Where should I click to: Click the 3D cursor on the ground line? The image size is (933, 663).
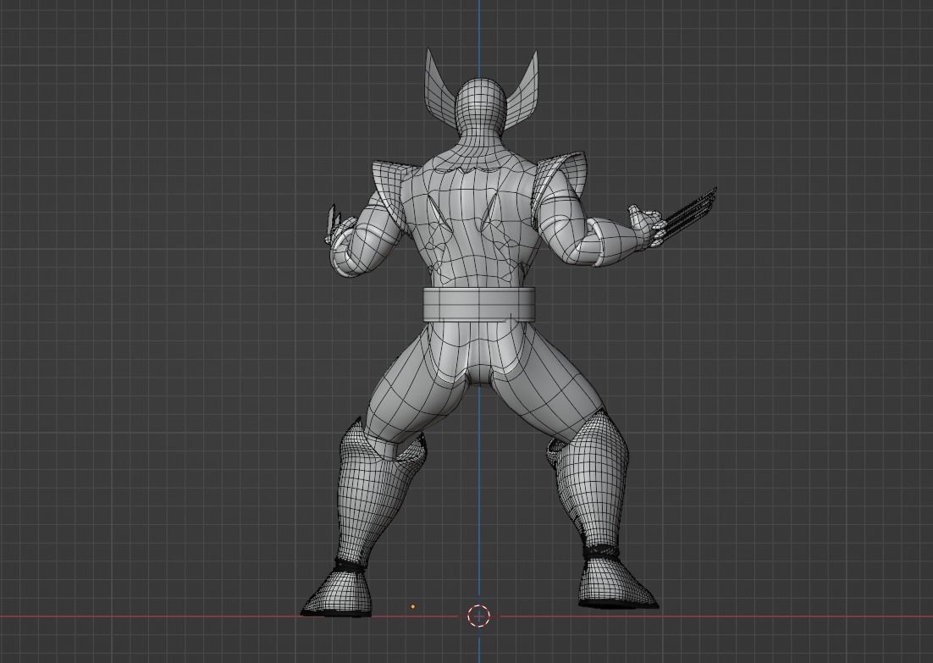[x=478, y=616]
